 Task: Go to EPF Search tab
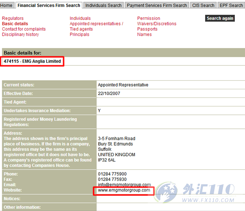coord(231,5)
